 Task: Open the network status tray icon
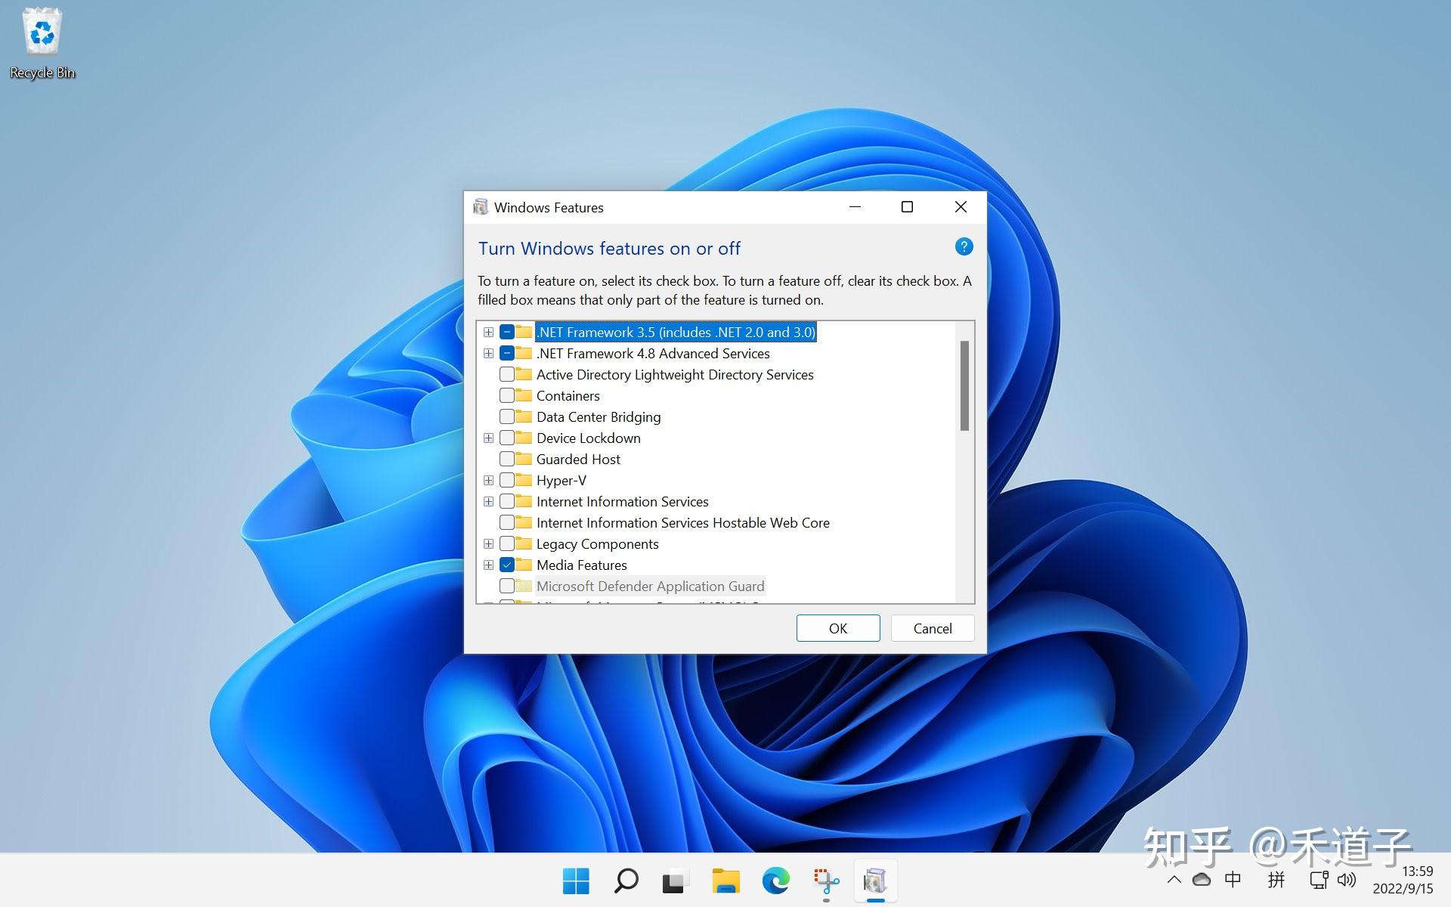click(1319, 880)
